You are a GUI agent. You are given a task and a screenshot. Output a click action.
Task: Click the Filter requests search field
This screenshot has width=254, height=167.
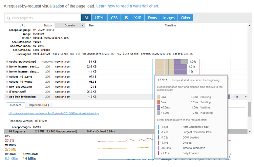click(x=43, y=18)
